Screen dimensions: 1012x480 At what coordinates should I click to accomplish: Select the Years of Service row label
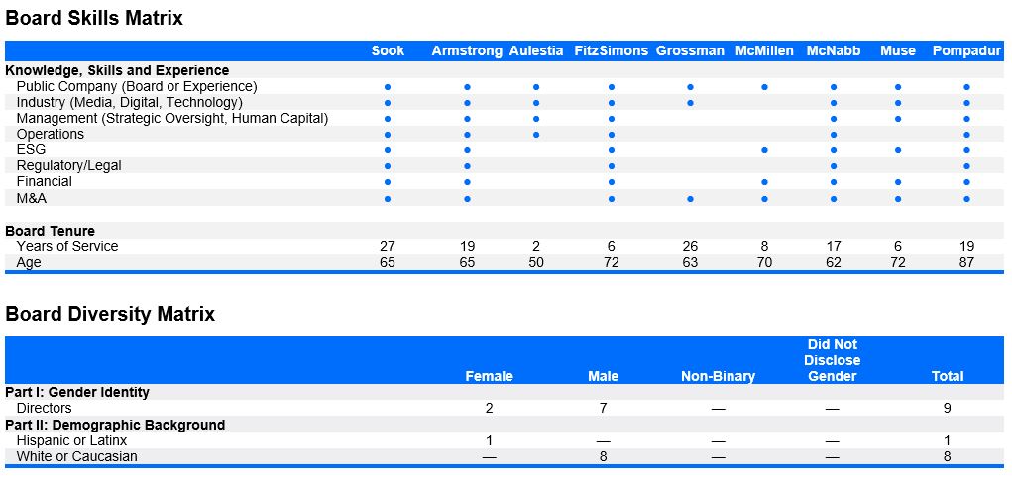pos(66,246)
